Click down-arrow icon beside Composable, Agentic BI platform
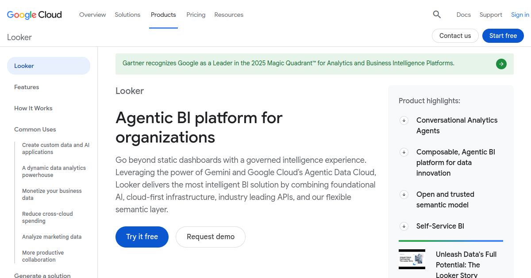The image size is (531, 278). pyautogui.click(x=404, y=152)
